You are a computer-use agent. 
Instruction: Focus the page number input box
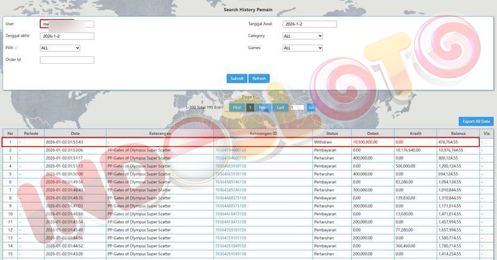click(298, 107)
